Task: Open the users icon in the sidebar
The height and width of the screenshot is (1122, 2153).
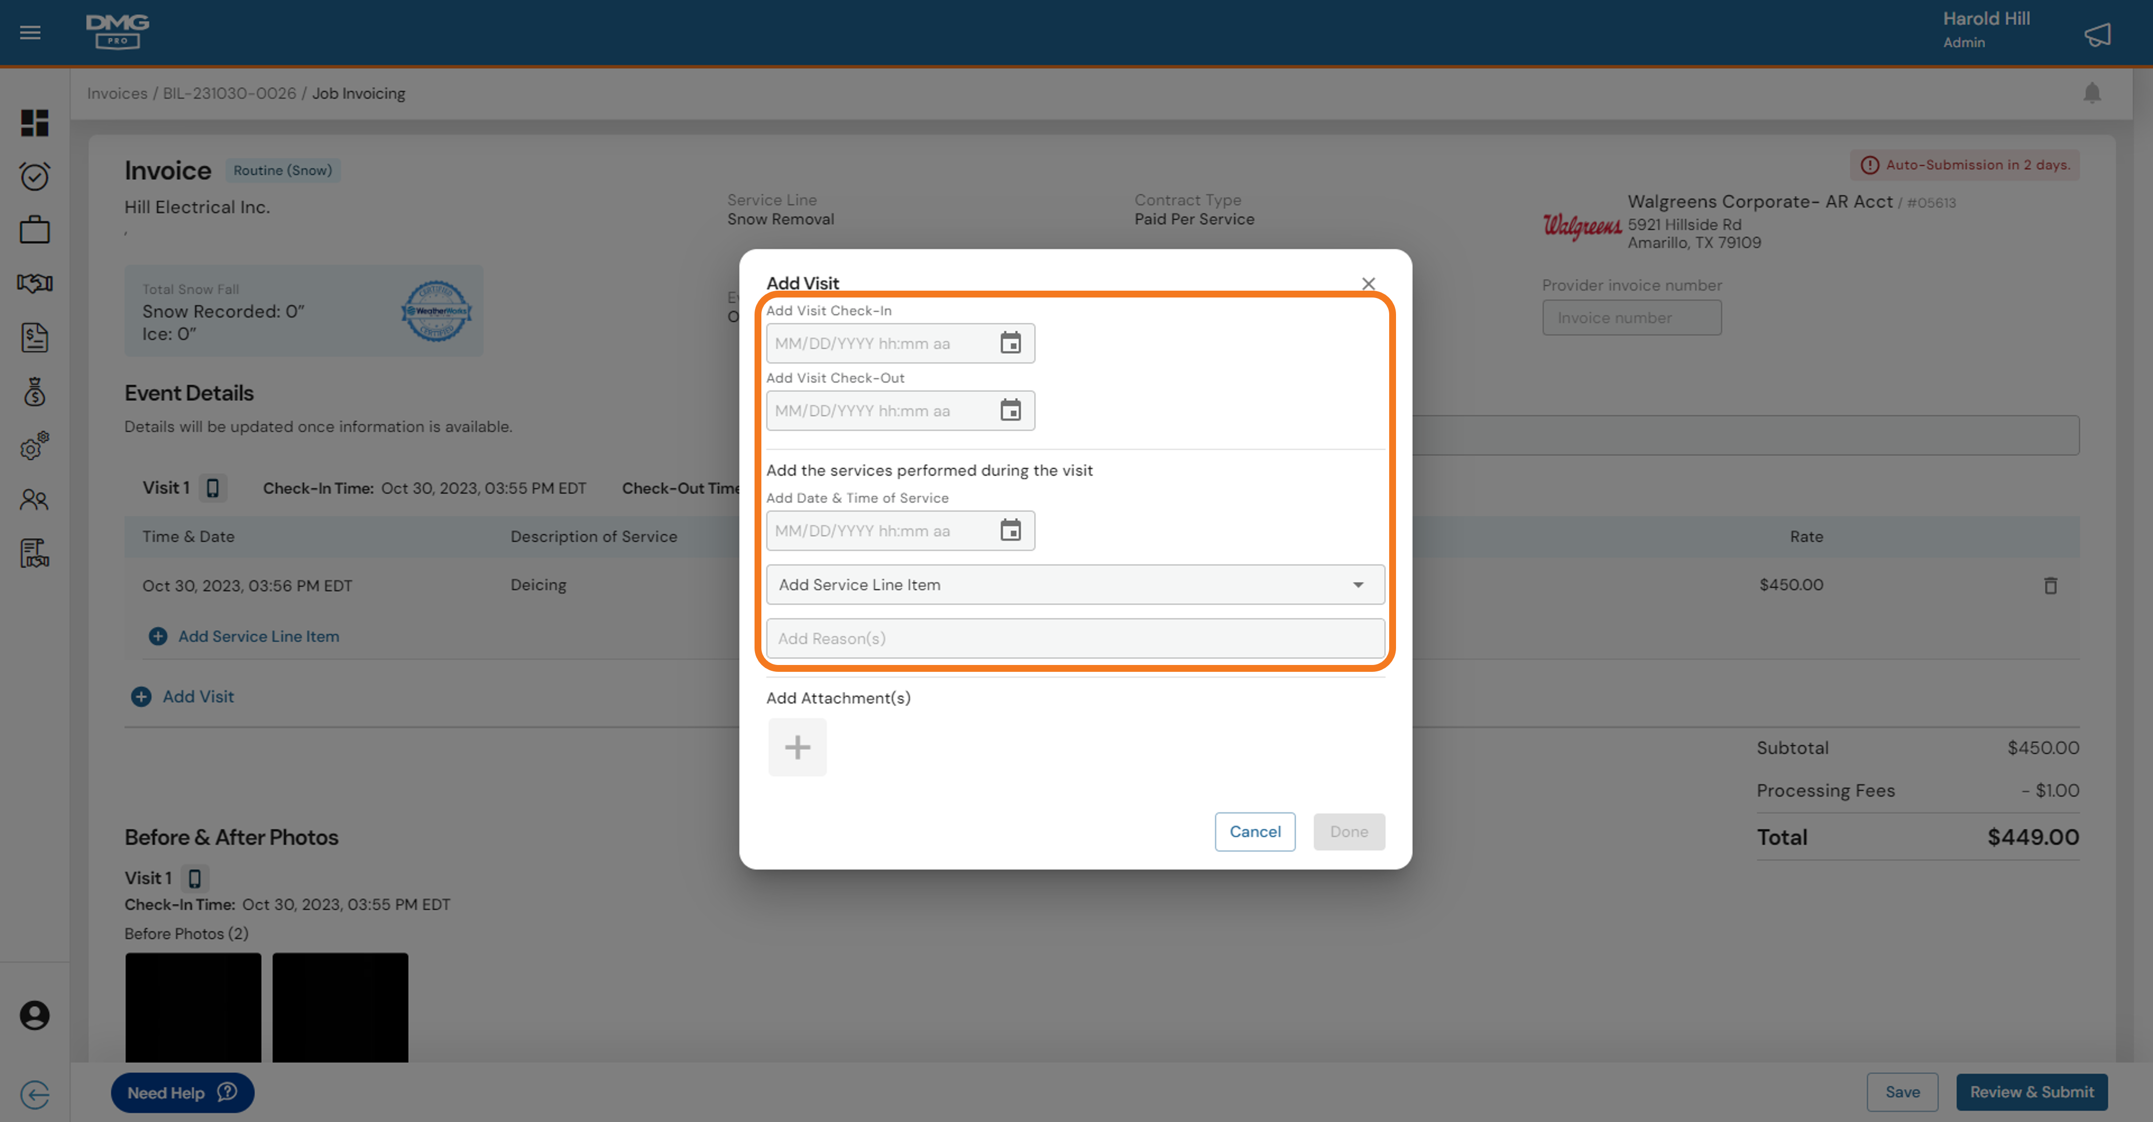Action: (34, 499)
